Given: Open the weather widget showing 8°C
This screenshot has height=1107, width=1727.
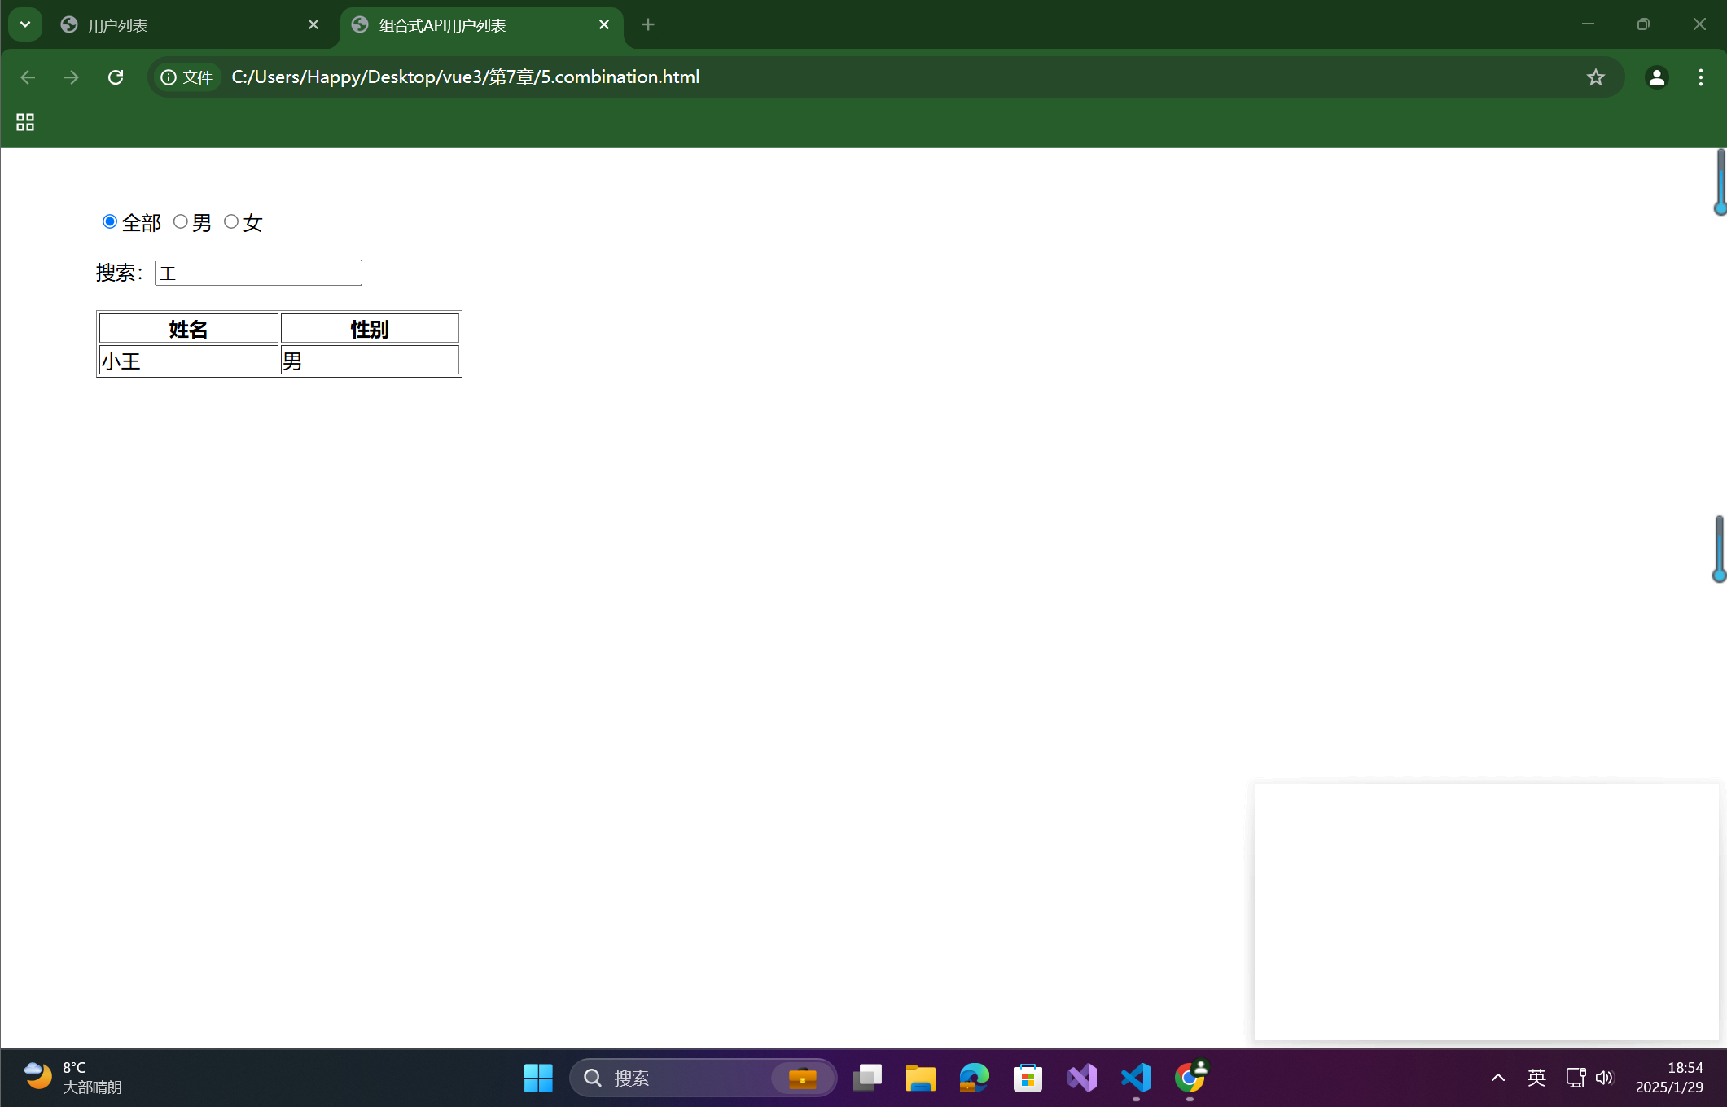Looking at the screenshot, I should click(72, 1078).
